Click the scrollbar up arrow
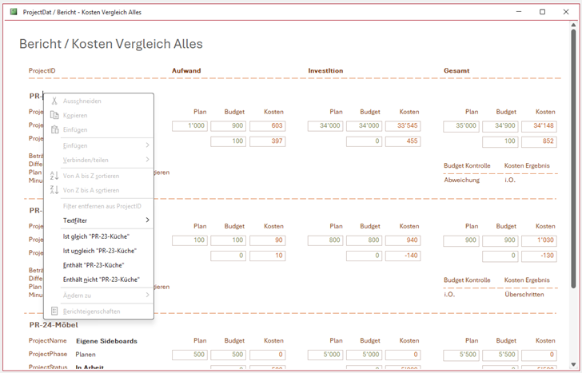 click(573, 26)
